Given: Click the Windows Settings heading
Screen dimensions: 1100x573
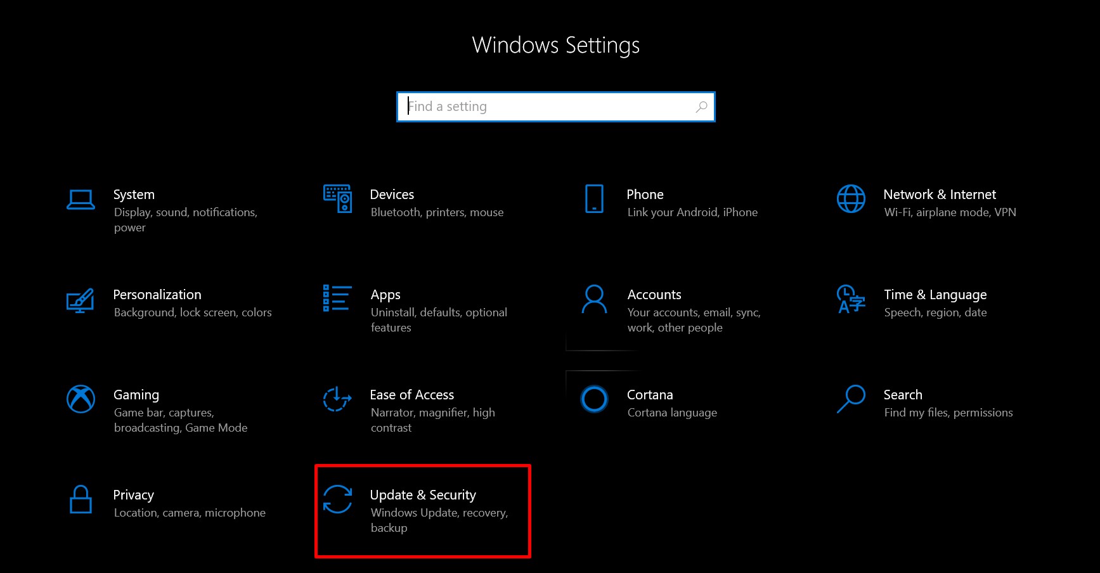Looking at the screenshot, I should click(x=556, y=45).
